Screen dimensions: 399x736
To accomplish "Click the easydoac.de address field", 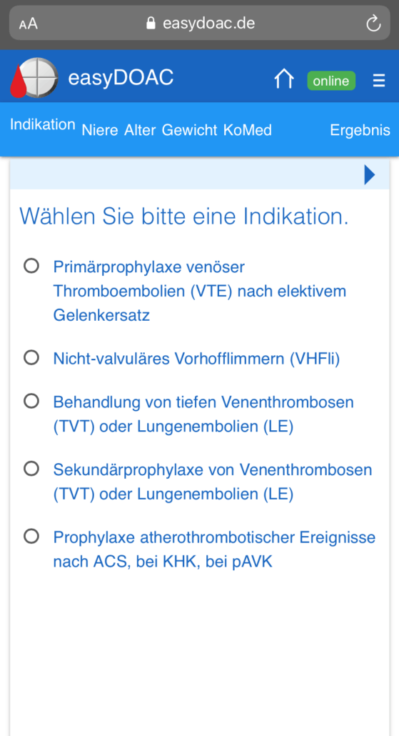I will (200, 23).
